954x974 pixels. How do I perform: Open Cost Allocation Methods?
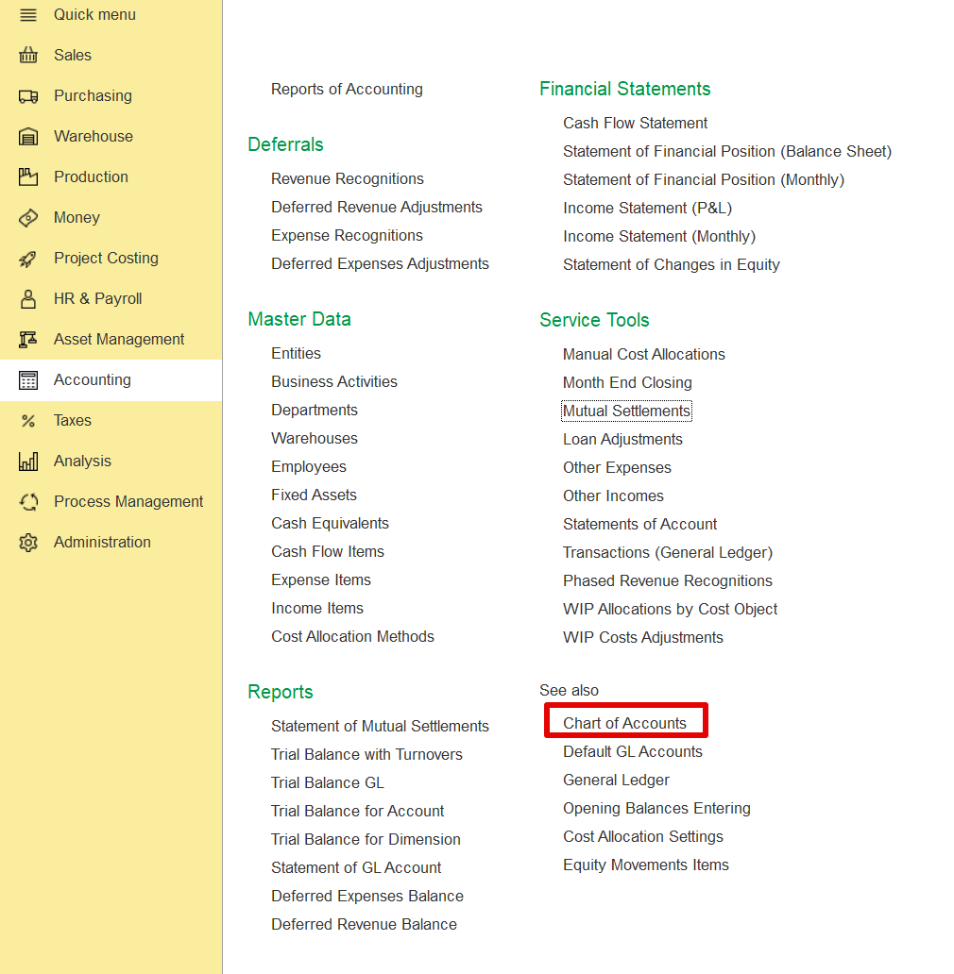(x=352, y=637)
